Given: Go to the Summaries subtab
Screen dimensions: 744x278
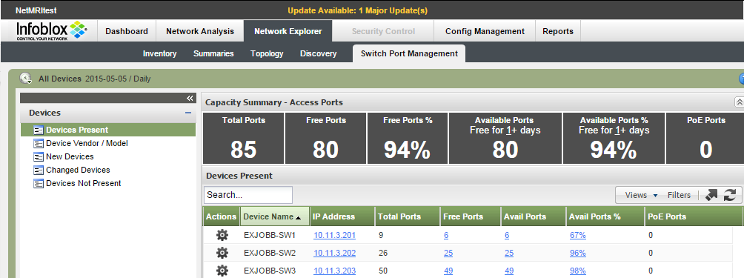Looking at the screenshot, I should point(213,53).
